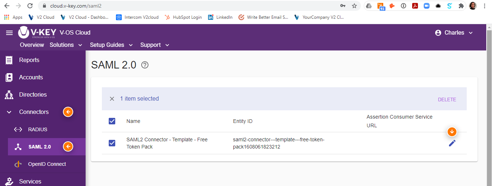Click the RADIUS connector icon
The width and height of the screenshot is (492, 186).
[18, 129]
